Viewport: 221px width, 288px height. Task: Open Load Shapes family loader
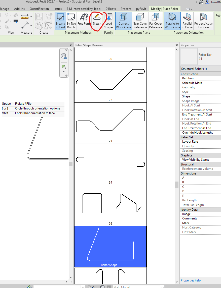point(108,21)
